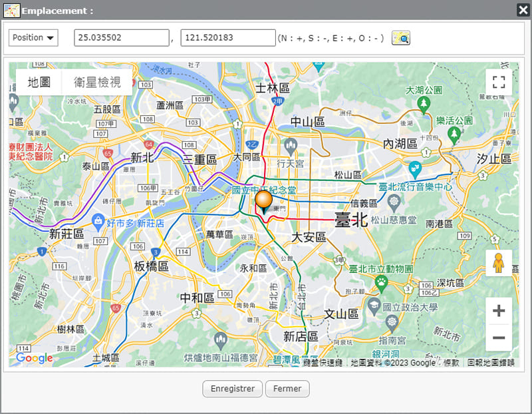Click the 臺北 city label
This screenshot has width=532, height=414.
point(351,220)
